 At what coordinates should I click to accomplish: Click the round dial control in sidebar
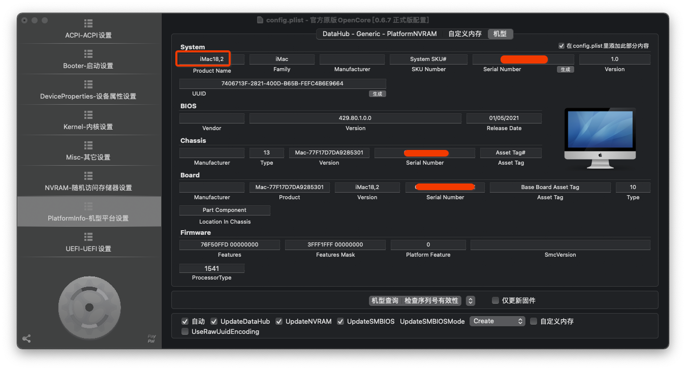click(89, 307)
